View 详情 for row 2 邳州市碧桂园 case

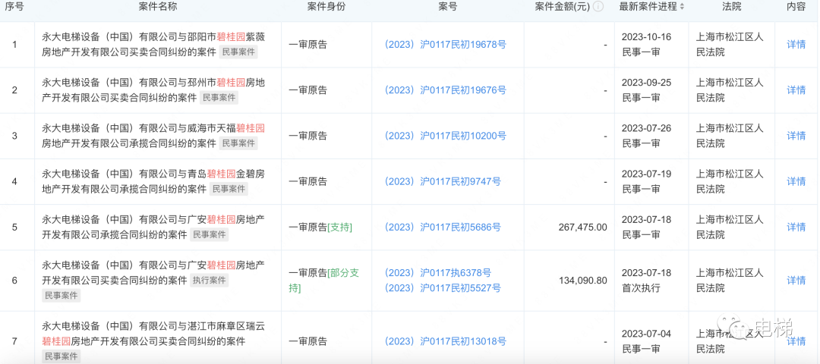[x=796, y=89]
